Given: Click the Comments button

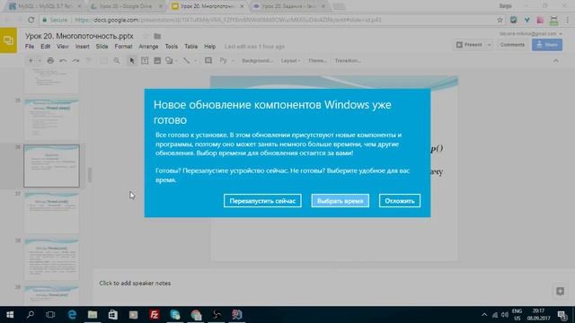Looking at the screenshot, I should tap(512, 45).
